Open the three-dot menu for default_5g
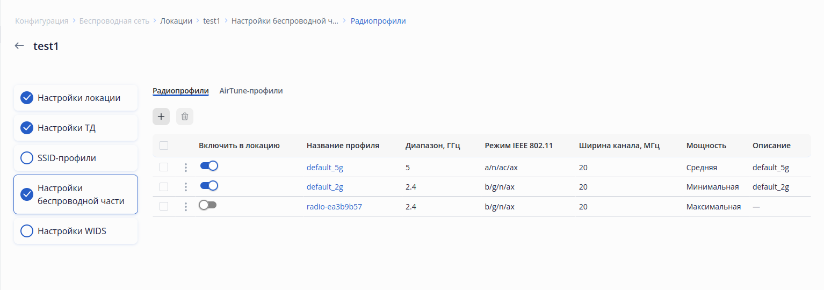Image resolution: width=824 pixels, height=290 pixels. (x=186, y=168)
